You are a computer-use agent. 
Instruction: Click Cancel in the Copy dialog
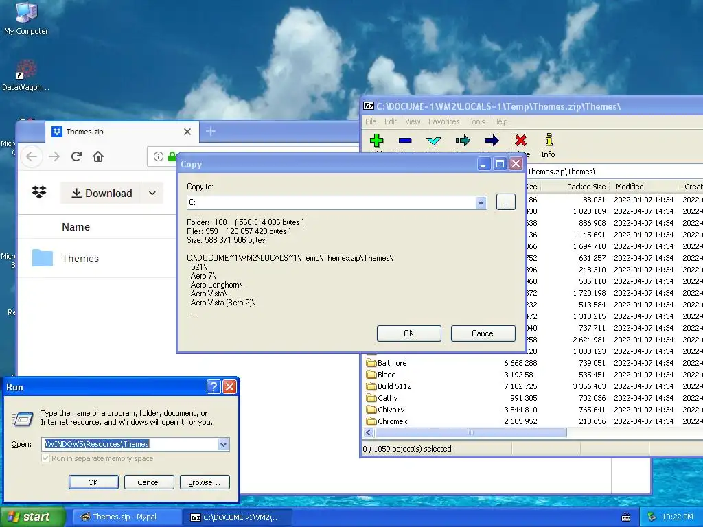(x=483, y=333)
